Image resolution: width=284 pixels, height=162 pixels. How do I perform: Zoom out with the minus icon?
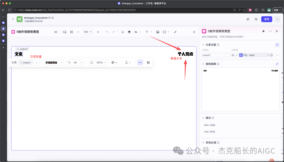click(78, 32)
